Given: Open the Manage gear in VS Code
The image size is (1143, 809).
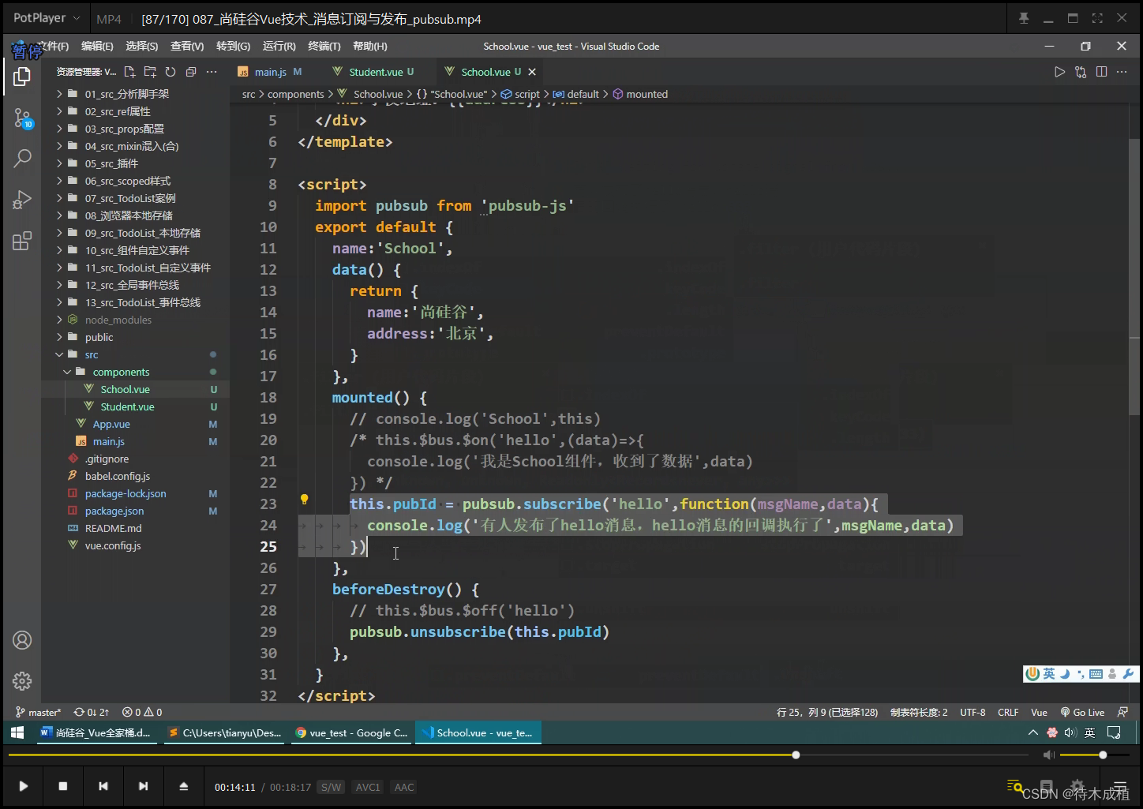Looking at the screenshot, I should tap(22, 681).
